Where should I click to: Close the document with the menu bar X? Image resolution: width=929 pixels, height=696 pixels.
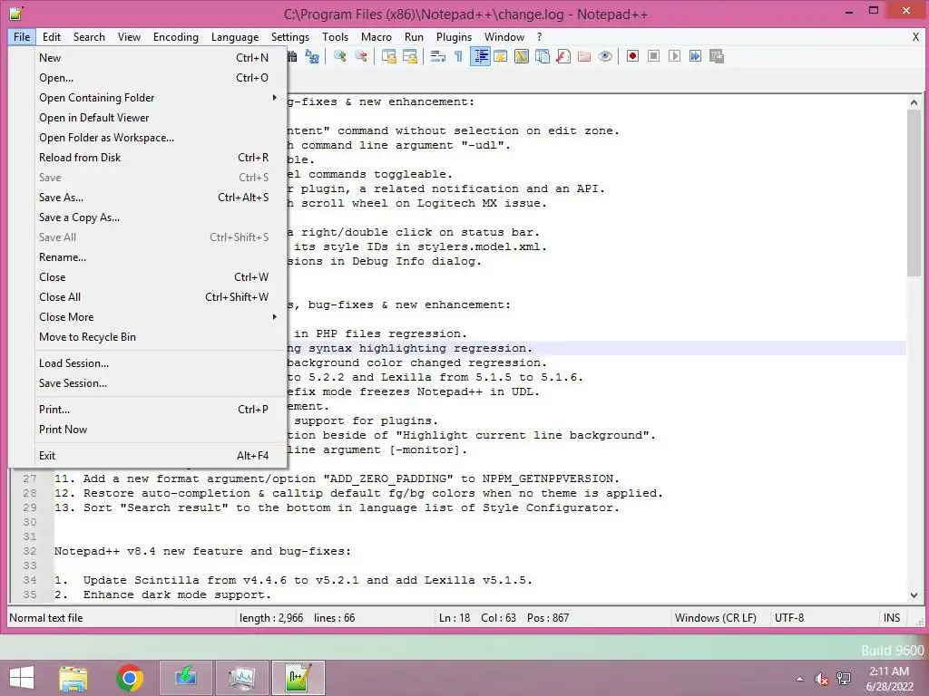915,36
